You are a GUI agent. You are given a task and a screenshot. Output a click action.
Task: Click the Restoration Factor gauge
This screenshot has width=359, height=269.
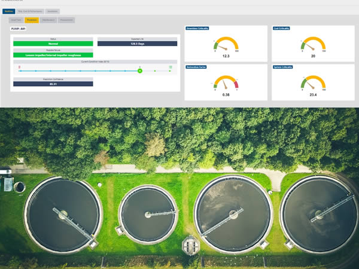point(226,82)
